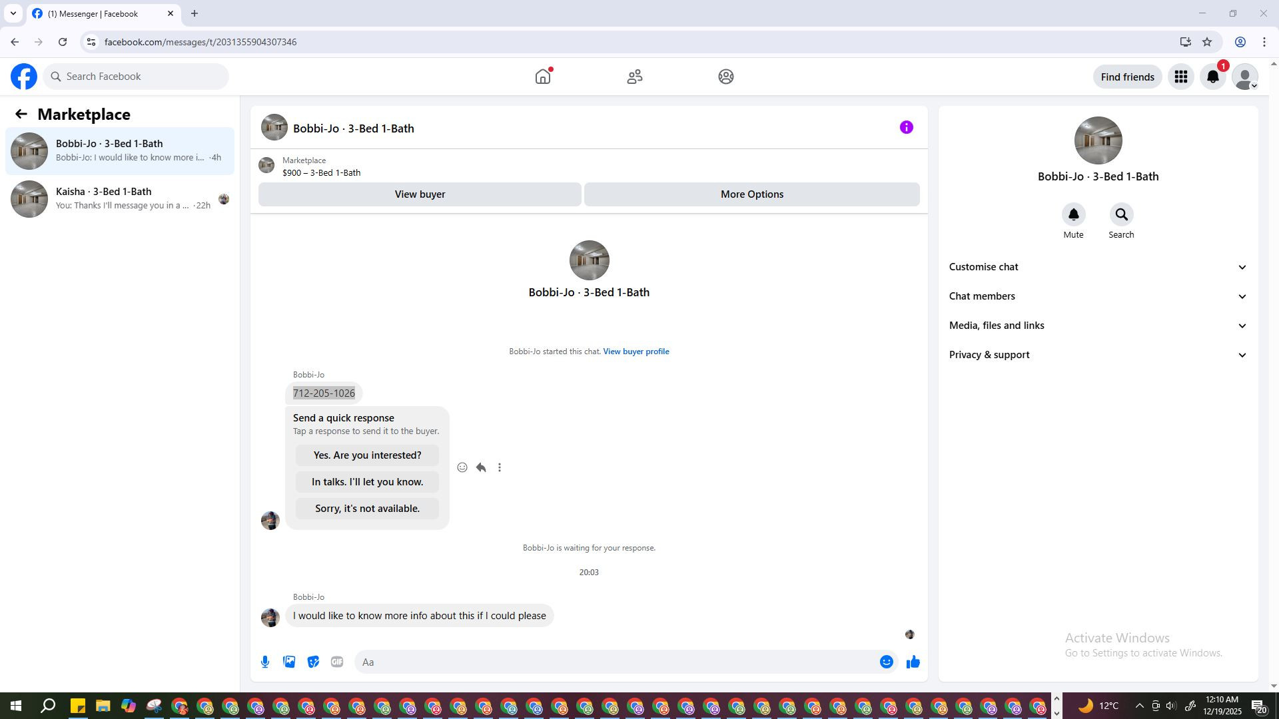Mute the conversation with the bell icon
Viewport: 1279px width, 719px height.
(1073, 215)
